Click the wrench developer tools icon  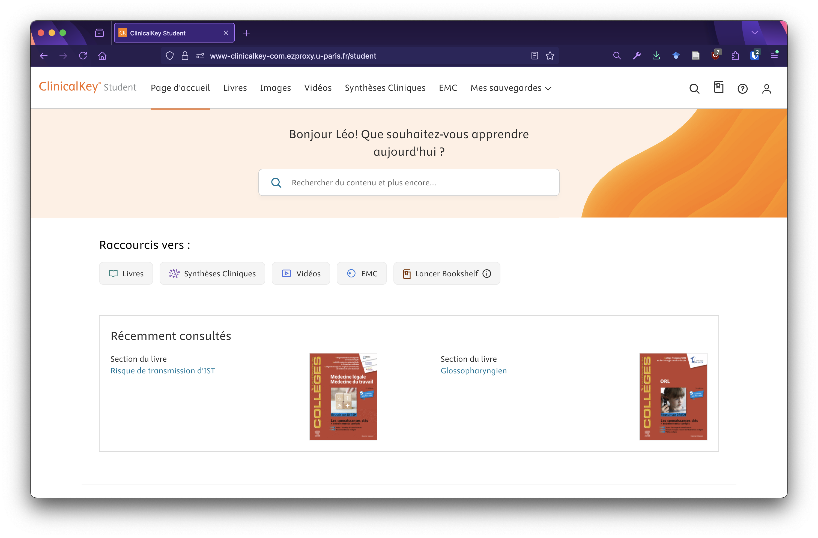click(637, 56)
